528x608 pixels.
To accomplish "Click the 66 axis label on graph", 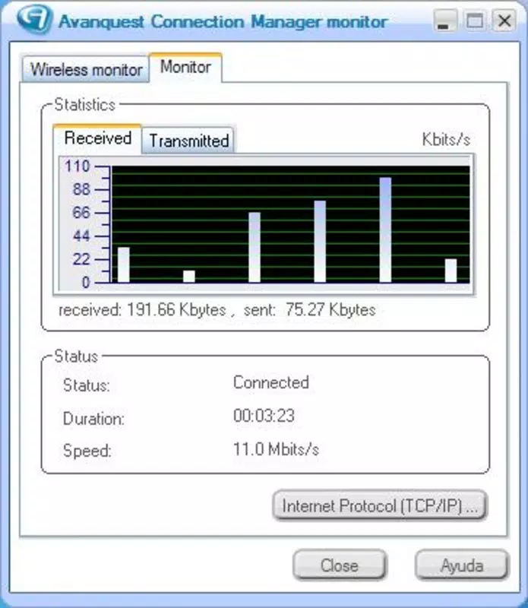I will pos(81,213).
